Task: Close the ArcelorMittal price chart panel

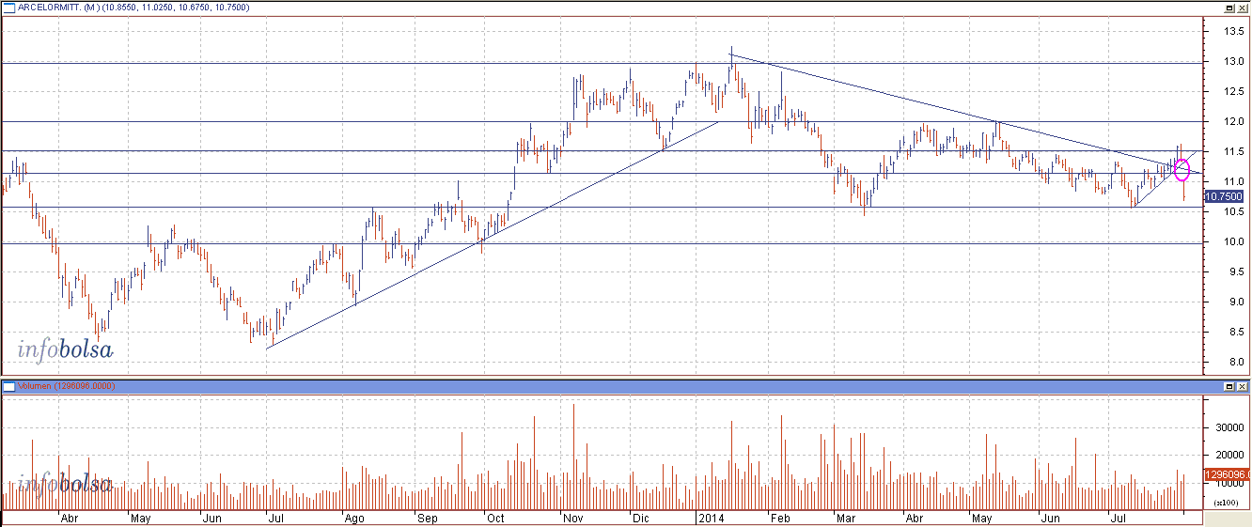Action: (x=1243, y=6)
